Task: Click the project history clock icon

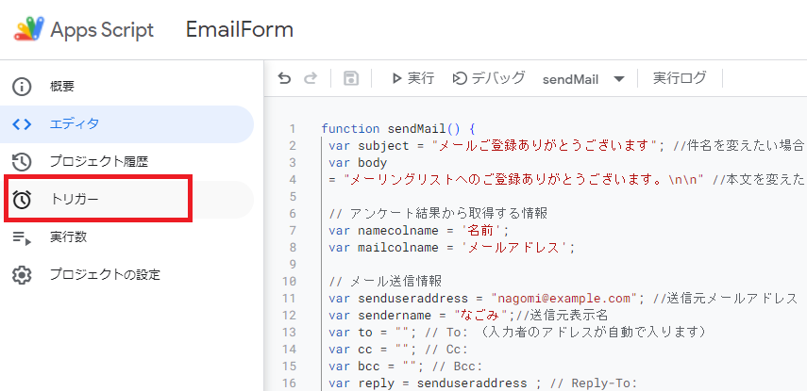Action: (23, 162)
